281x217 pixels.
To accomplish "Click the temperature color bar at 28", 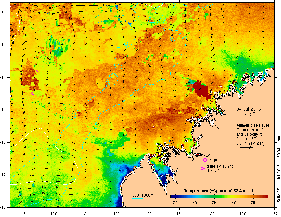I will [x=253, y=197].
